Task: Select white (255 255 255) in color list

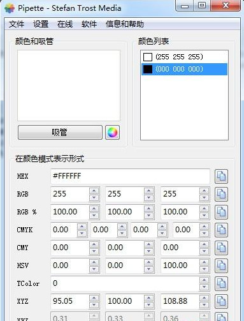Action: pyautogui.click(x=184, y=57)
